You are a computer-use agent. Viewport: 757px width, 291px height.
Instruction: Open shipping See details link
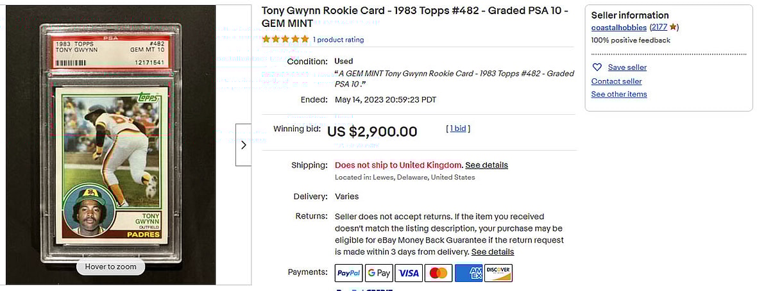486,165
